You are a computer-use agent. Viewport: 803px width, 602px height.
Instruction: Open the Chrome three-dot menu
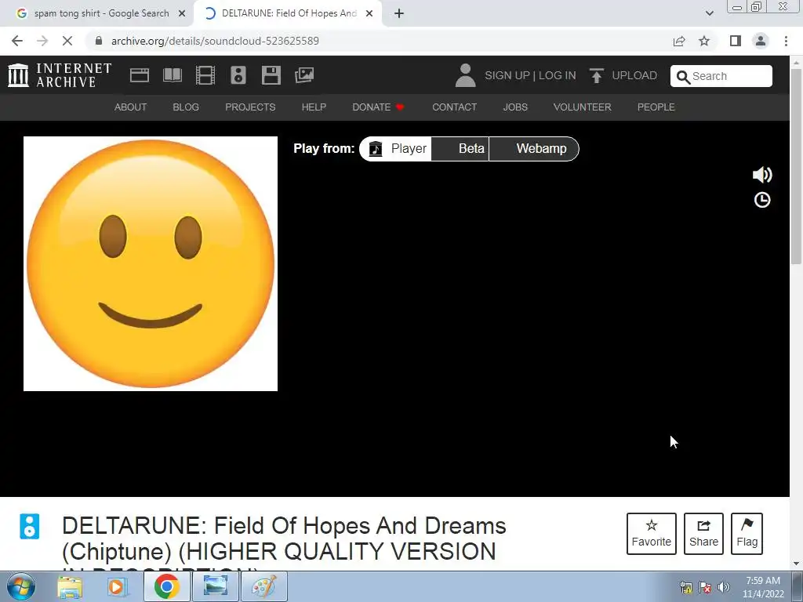click(786, 41)
